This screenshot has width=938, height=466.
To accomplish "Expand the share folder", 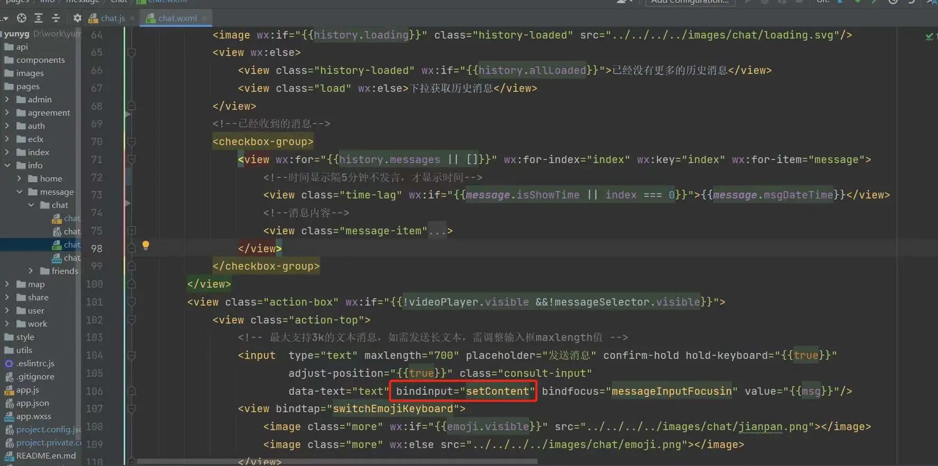I will pyautogui.click(x=7, y=297).
